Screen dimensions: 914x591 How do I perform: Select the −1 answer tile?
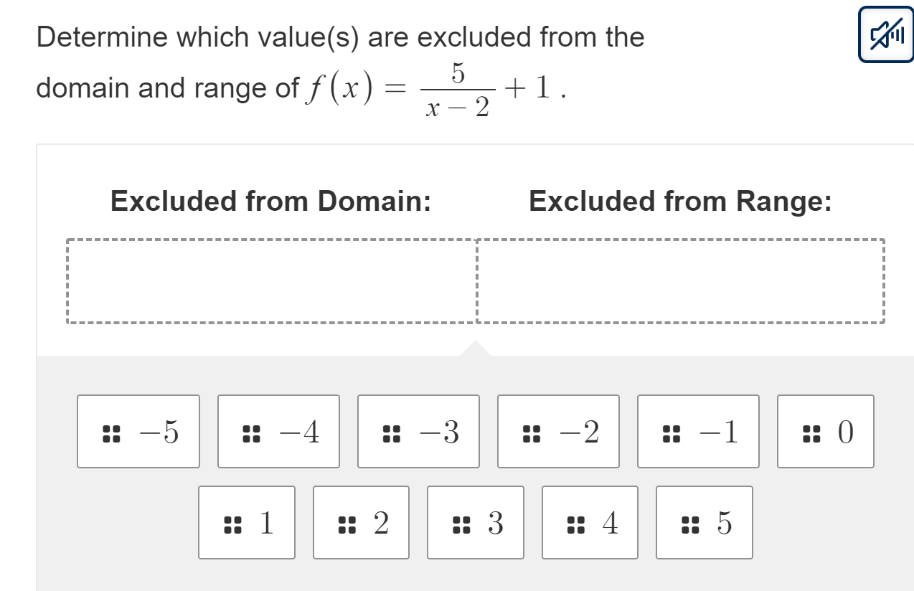coord(697,432)
